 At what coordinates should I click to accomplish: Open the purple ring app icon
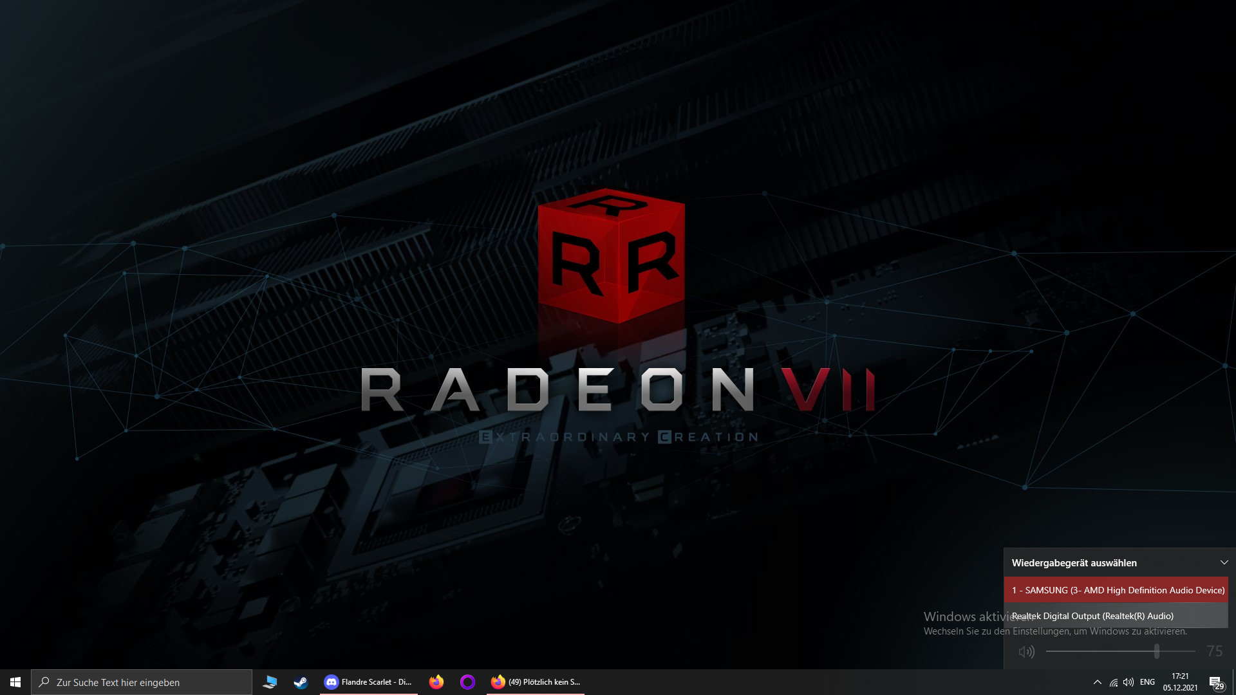[468, 682]
